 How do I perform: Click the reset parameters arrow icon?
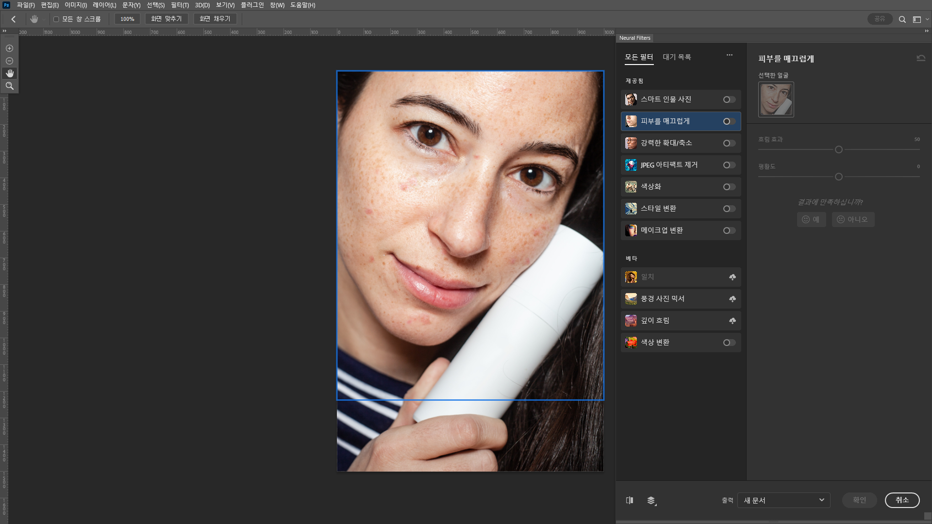[x=921, y=58]
